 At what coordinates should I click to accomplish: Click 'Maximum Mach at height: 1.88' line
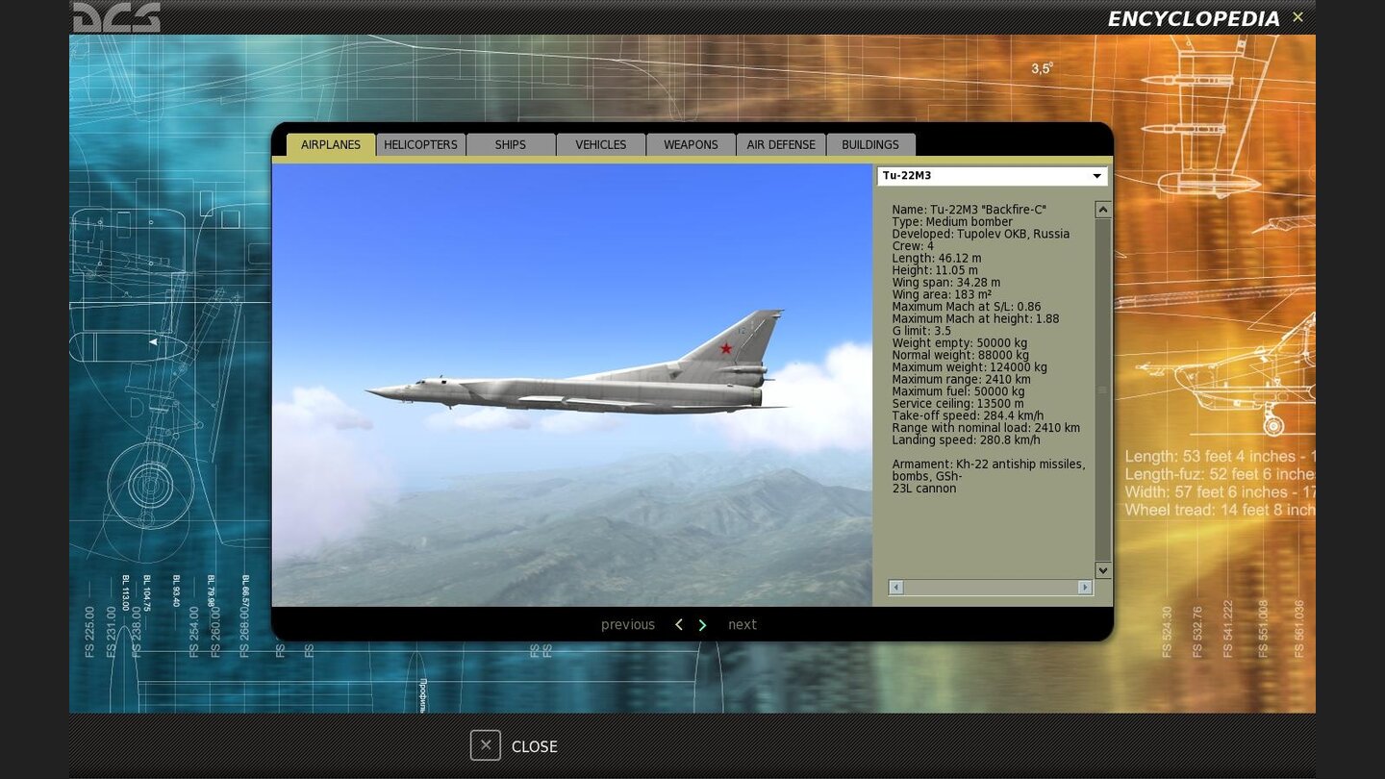coord(975,319)
